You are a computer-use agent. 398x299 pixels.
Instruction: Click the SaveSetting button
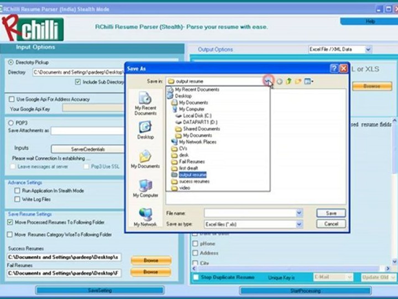pyautogui.click(x=100, y=290)
